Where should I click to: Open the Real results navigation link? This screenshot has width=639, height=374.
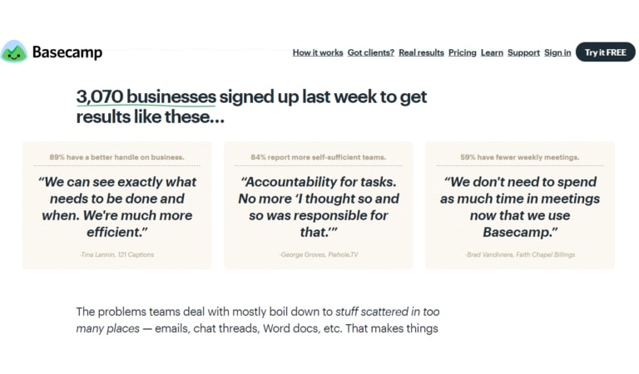[x=421, y=52]
